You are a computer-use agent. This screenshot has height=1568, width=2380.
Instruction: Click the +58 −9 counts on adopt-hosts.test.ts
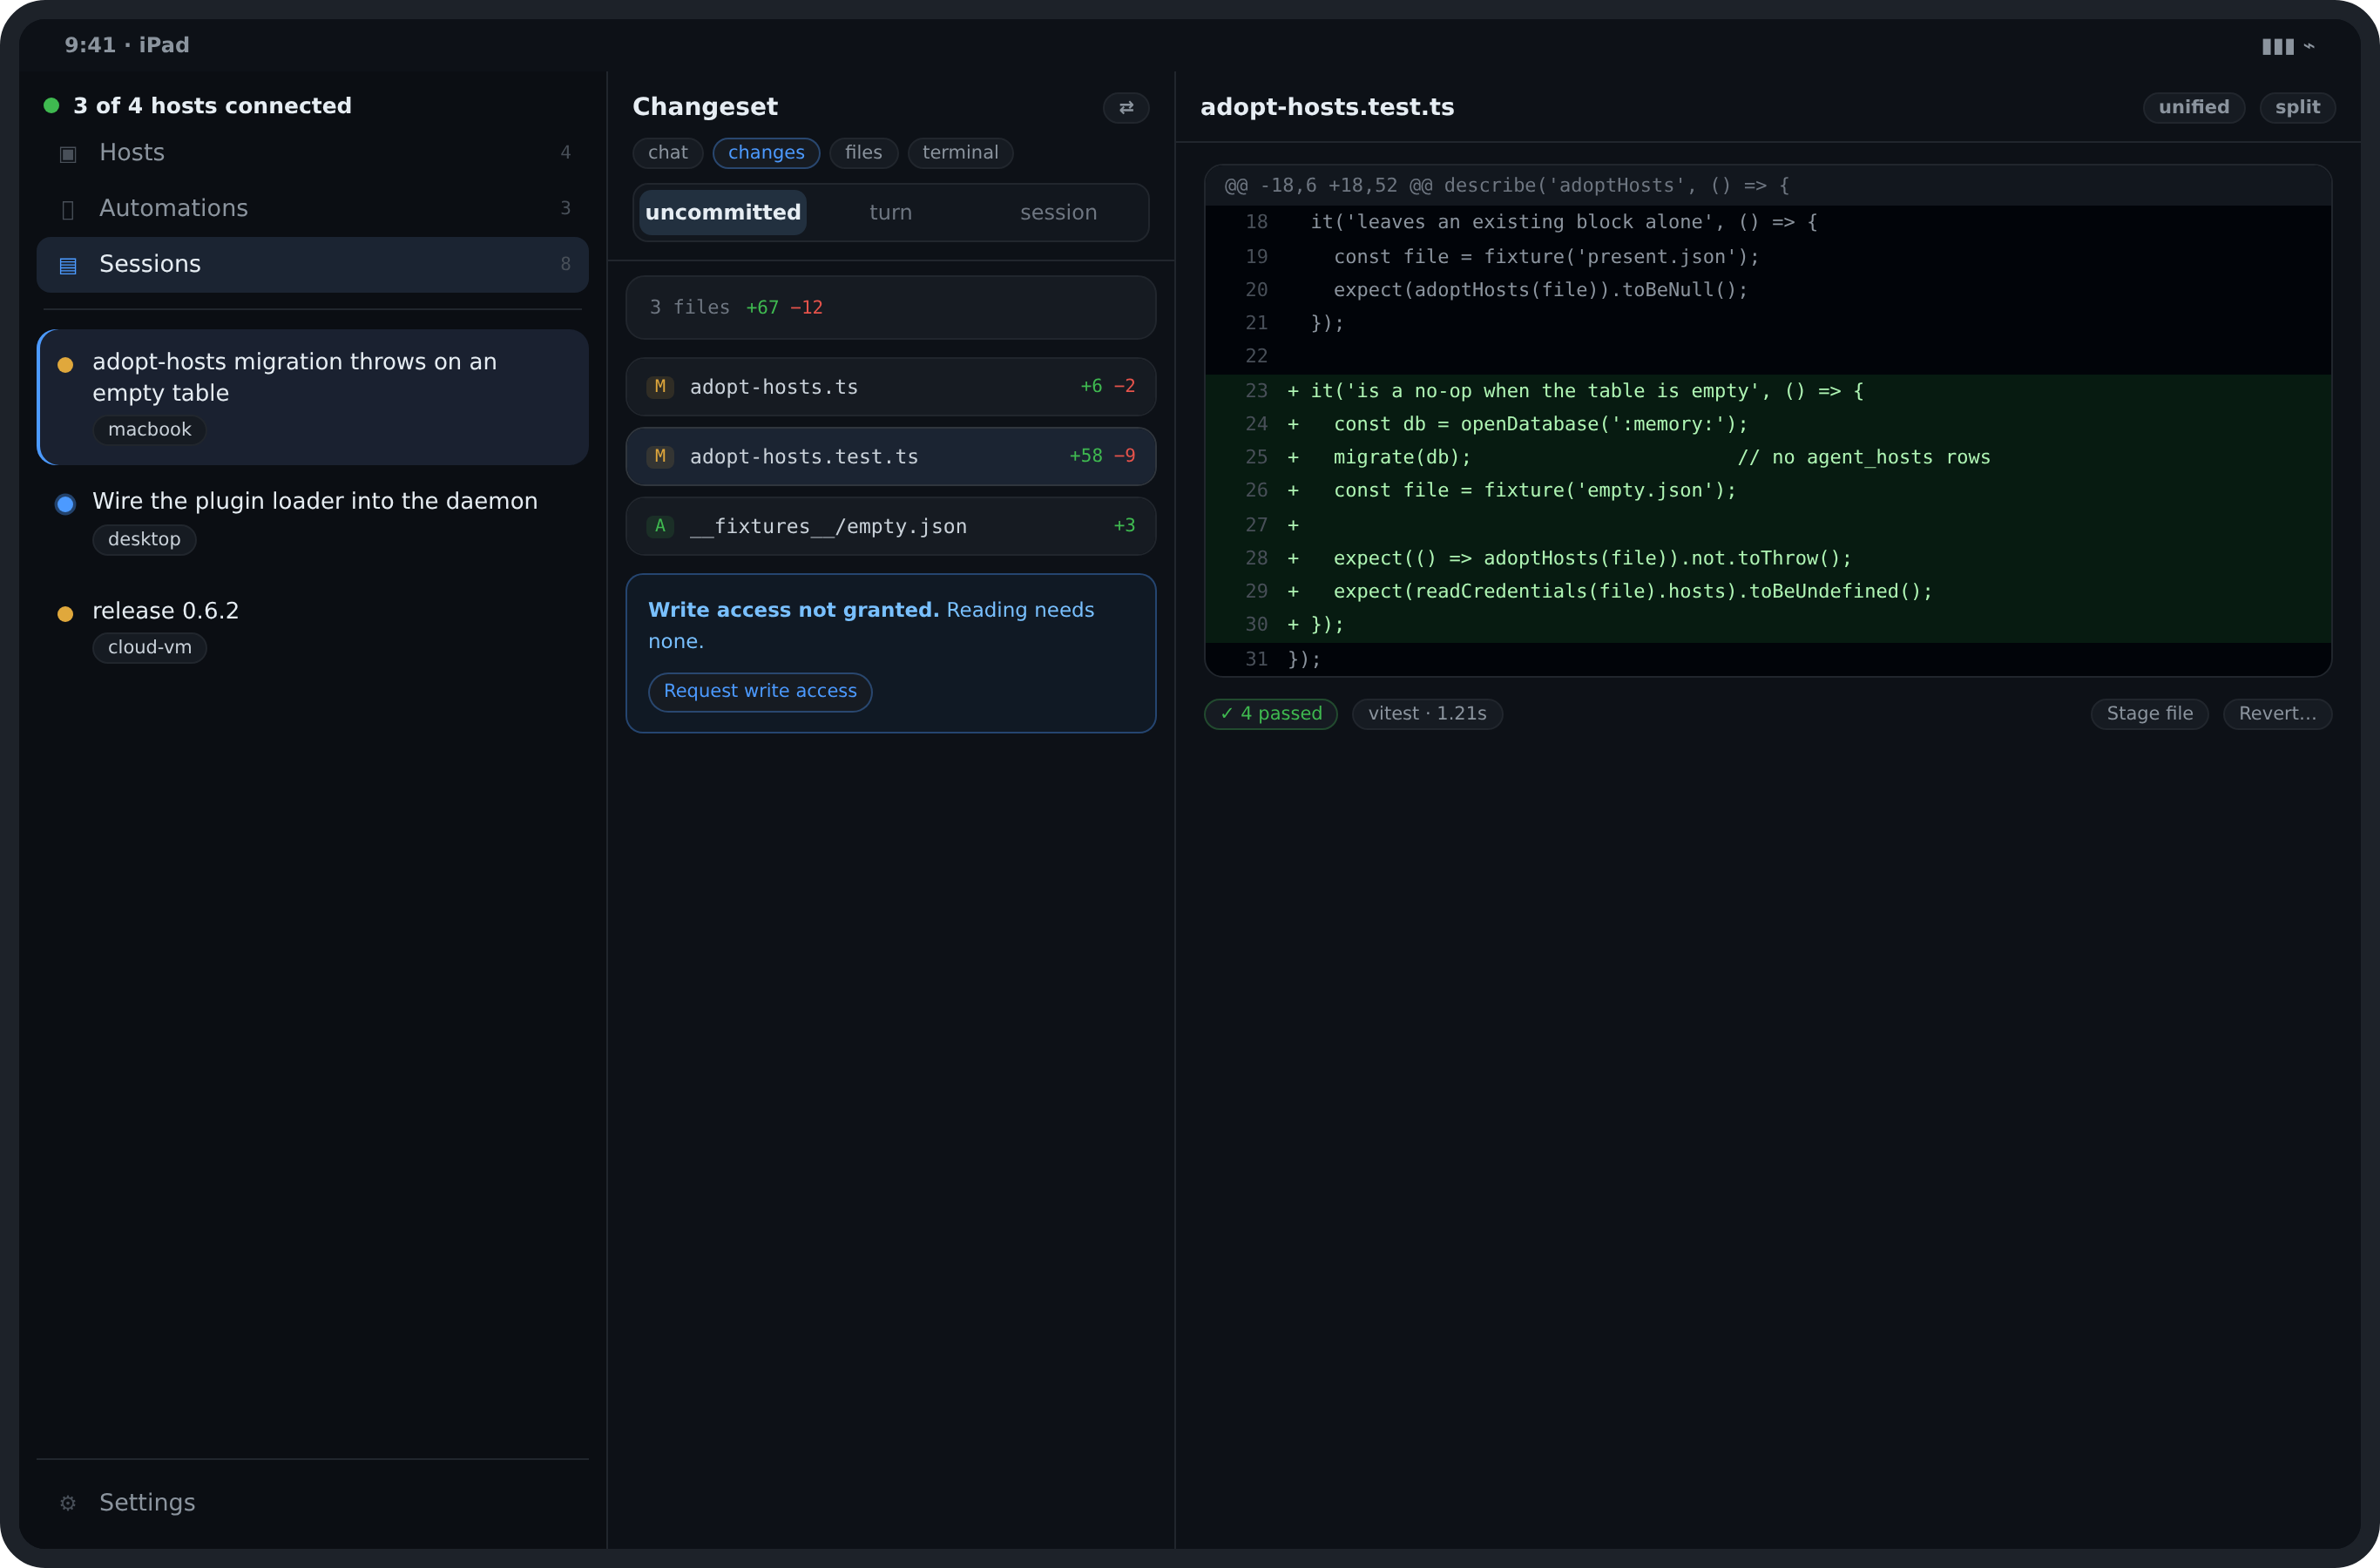click(x=1102, y=456)
